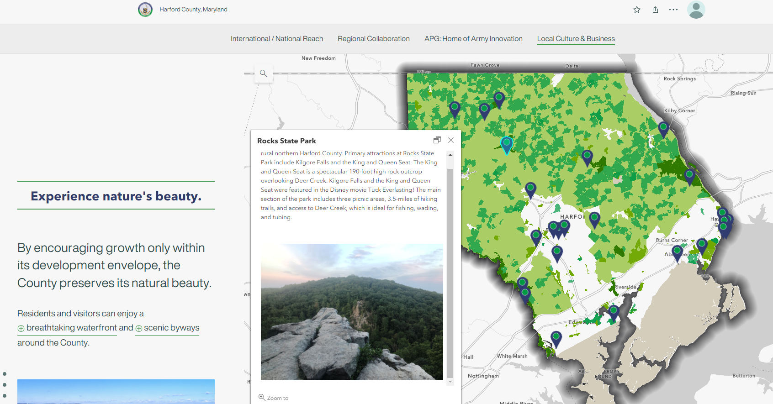The height and width of the screenshot is (404, 773).
Task: Click the Zoom to magnifier icon
Action: [262, 397]
